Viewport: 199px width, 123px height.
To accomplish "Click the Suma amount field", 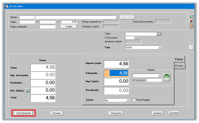I will pyautogui.click(x=43, y=67).
